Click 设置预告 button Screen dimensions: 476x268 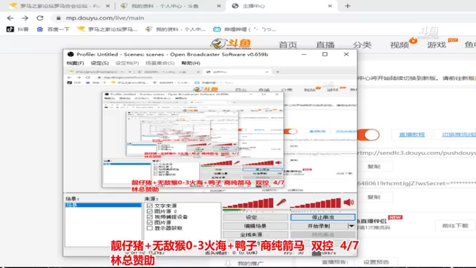click(376, 262)
